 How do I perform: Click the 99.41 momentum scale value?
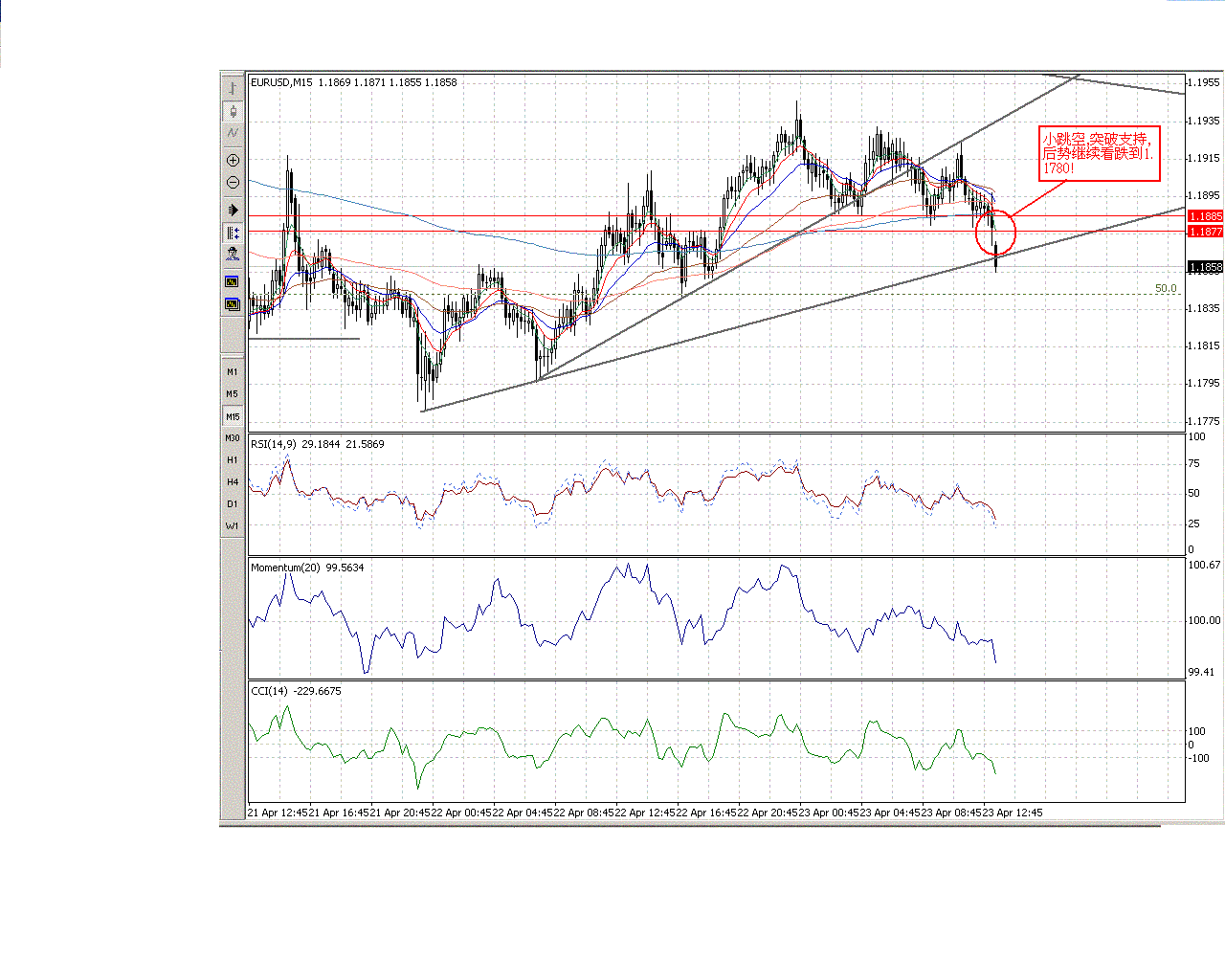click(1201, 672)
